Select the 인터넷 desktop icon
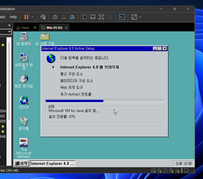 [24, 102]
